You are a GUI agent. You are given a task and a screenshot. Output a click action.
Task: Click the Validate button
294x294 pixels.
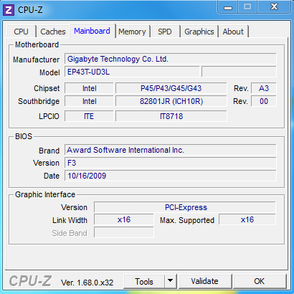point(204,281)
